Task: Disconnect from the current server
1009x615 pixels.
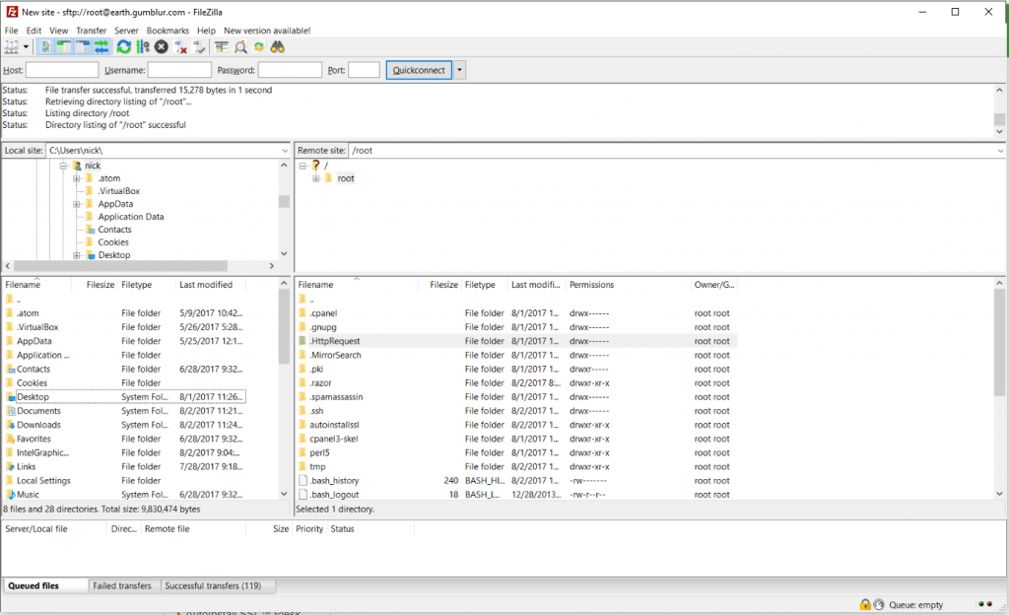Action: coord(180,47)
